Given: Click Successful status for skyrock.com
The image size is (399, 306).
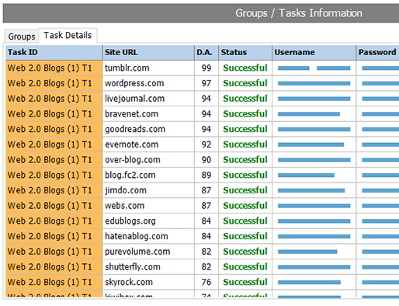Looking at the screenshot, I should (245, 282).
